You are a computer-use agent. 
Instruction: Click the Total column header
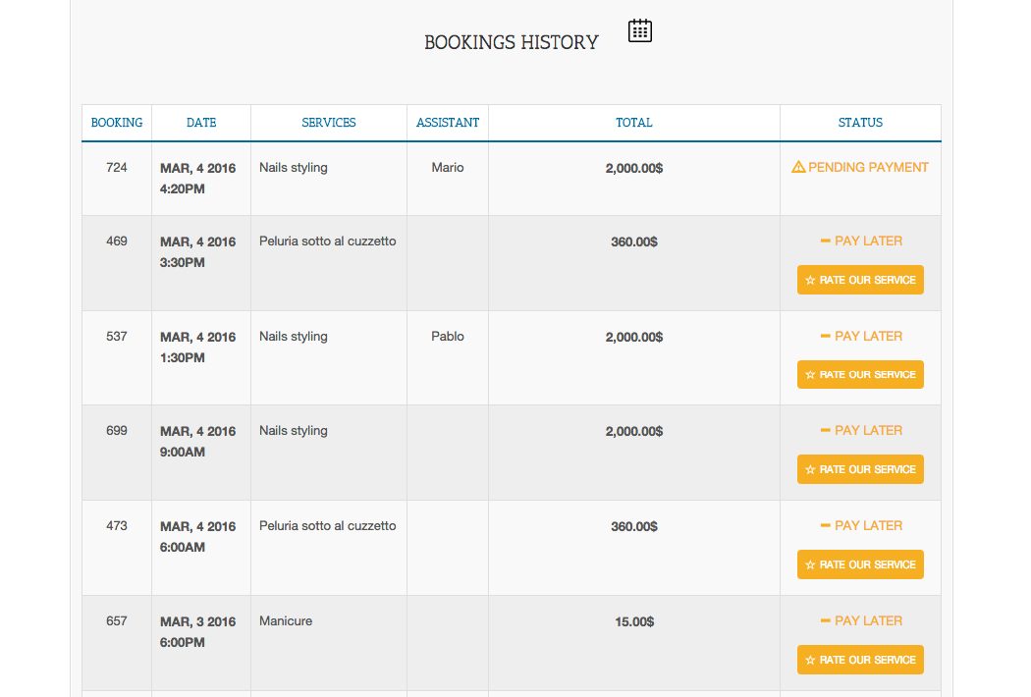tap(634, 123)
